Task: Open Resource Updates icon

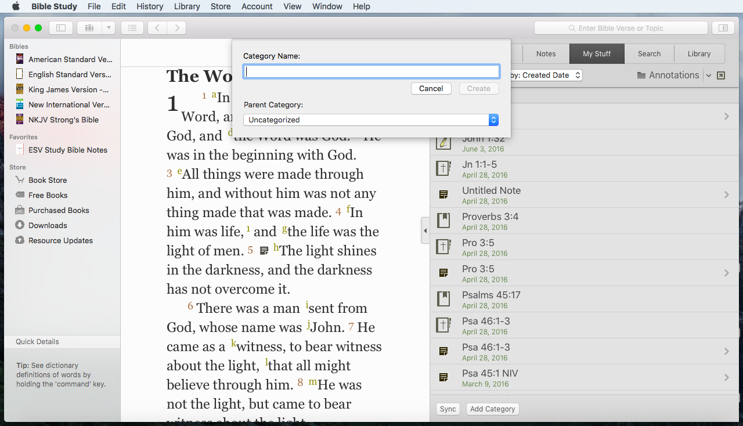Action: (20, 240)
